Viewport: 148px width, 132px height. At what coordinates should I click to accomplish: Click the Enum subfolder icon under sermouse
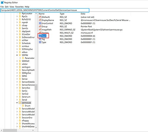click(x=23, y=106)
